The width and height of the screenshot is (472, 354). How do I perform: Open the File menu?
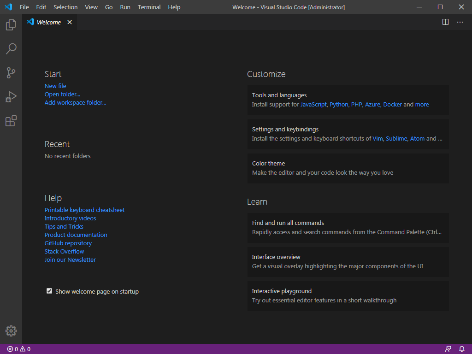(24, 7)
